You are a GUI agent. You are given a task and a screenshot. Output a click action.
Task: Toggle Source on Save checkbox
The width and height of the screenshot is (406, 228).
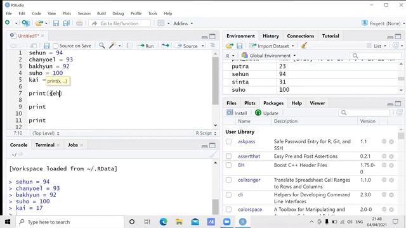click(x=55, y=46)
